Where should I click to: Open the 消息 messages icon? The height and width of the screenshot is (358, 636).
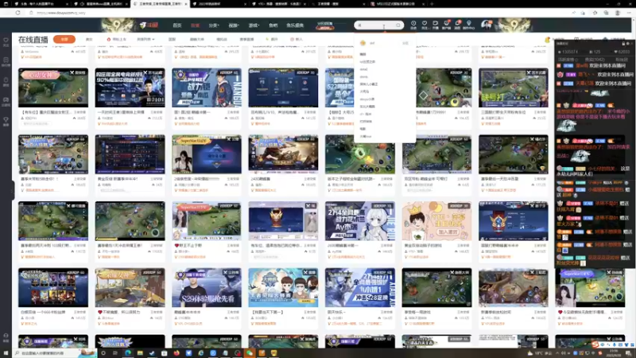click(x=458, y=25)
